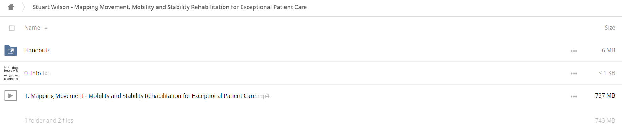
Task: Click the 6 MB size of Handouts
Action: [608, 50]
